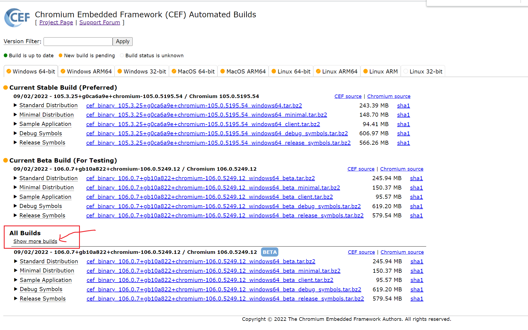Open the Linux 32-bit tab
The height and width of the screenshot is (330, 528).
pos(423,71)
